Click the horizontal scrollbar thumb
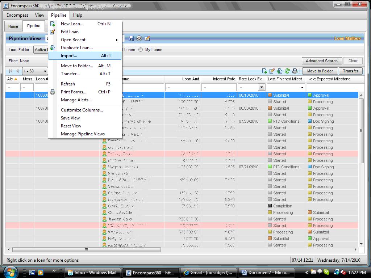The image size is (371, 278). pyautogui.click(x=87, y=250)
